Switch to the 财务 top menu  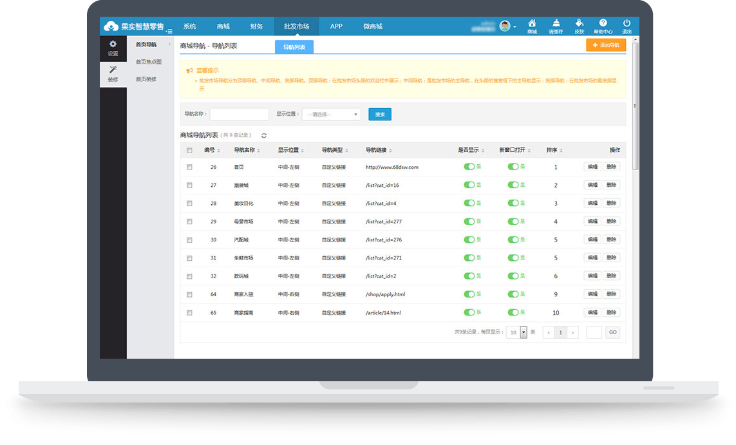[x=256, y=26]
